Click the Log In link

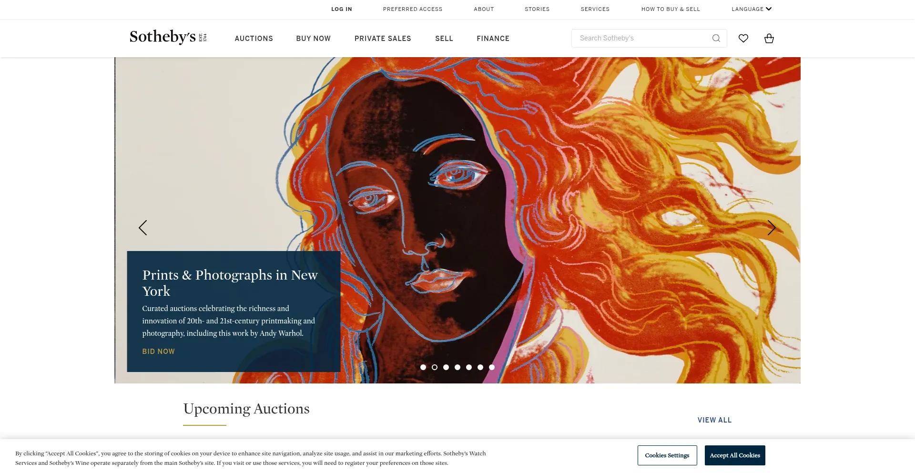click(x=342, y=9)
